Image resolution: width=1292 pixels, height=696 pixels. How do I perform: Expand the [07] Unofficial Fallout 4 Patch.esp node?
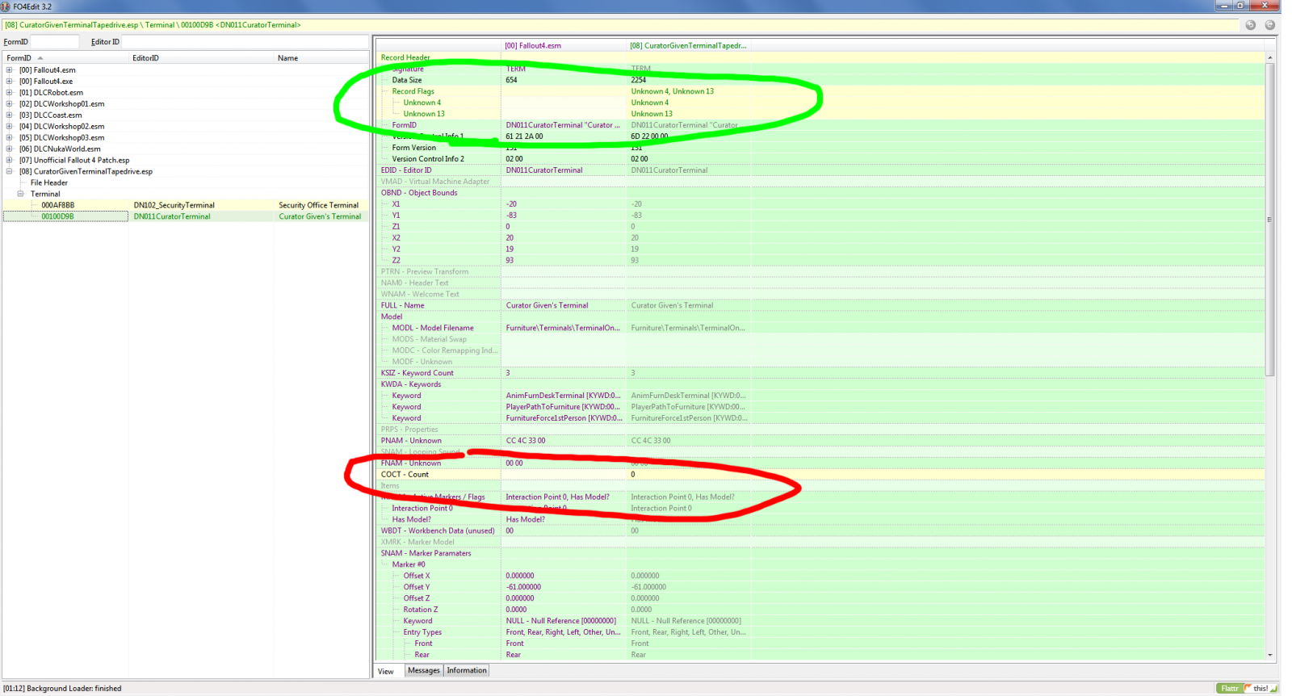(10, 161)
